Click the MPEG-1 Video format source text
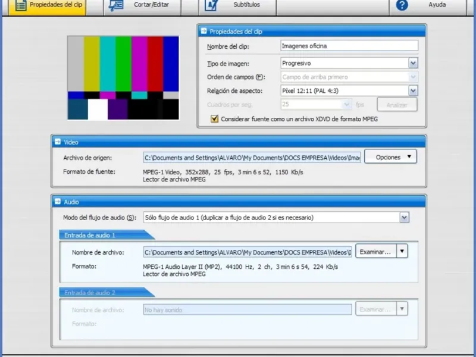This screenshot has width=476, height=357. [x=223, y=172]
